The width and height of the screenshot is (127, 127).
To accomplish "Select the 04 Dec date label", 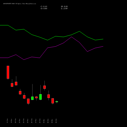I will (56, 121).
